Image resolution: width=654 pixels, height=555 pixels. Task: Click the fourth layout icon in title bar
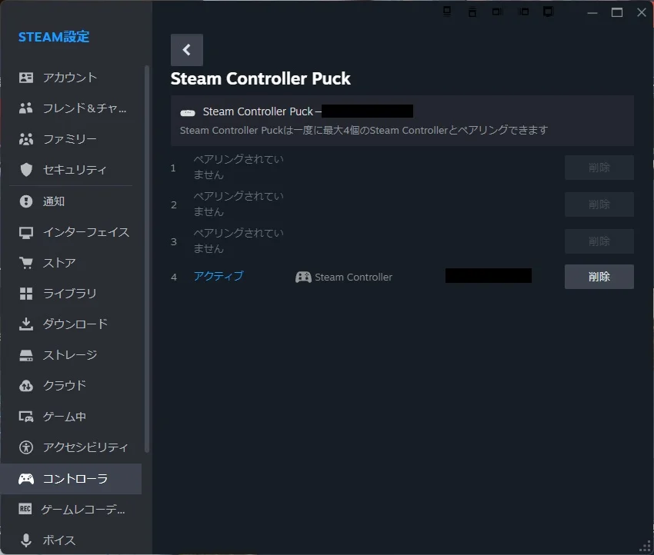pyautogui.click(x=523, y=12)
